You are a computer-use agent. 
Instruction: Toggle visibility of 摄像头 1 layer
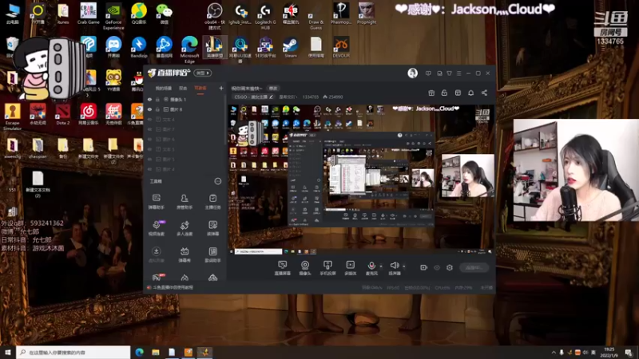(x=149, y=99)
